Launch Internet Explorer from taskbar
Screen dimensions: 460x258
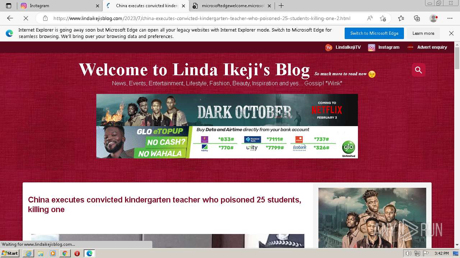(28, 253)
